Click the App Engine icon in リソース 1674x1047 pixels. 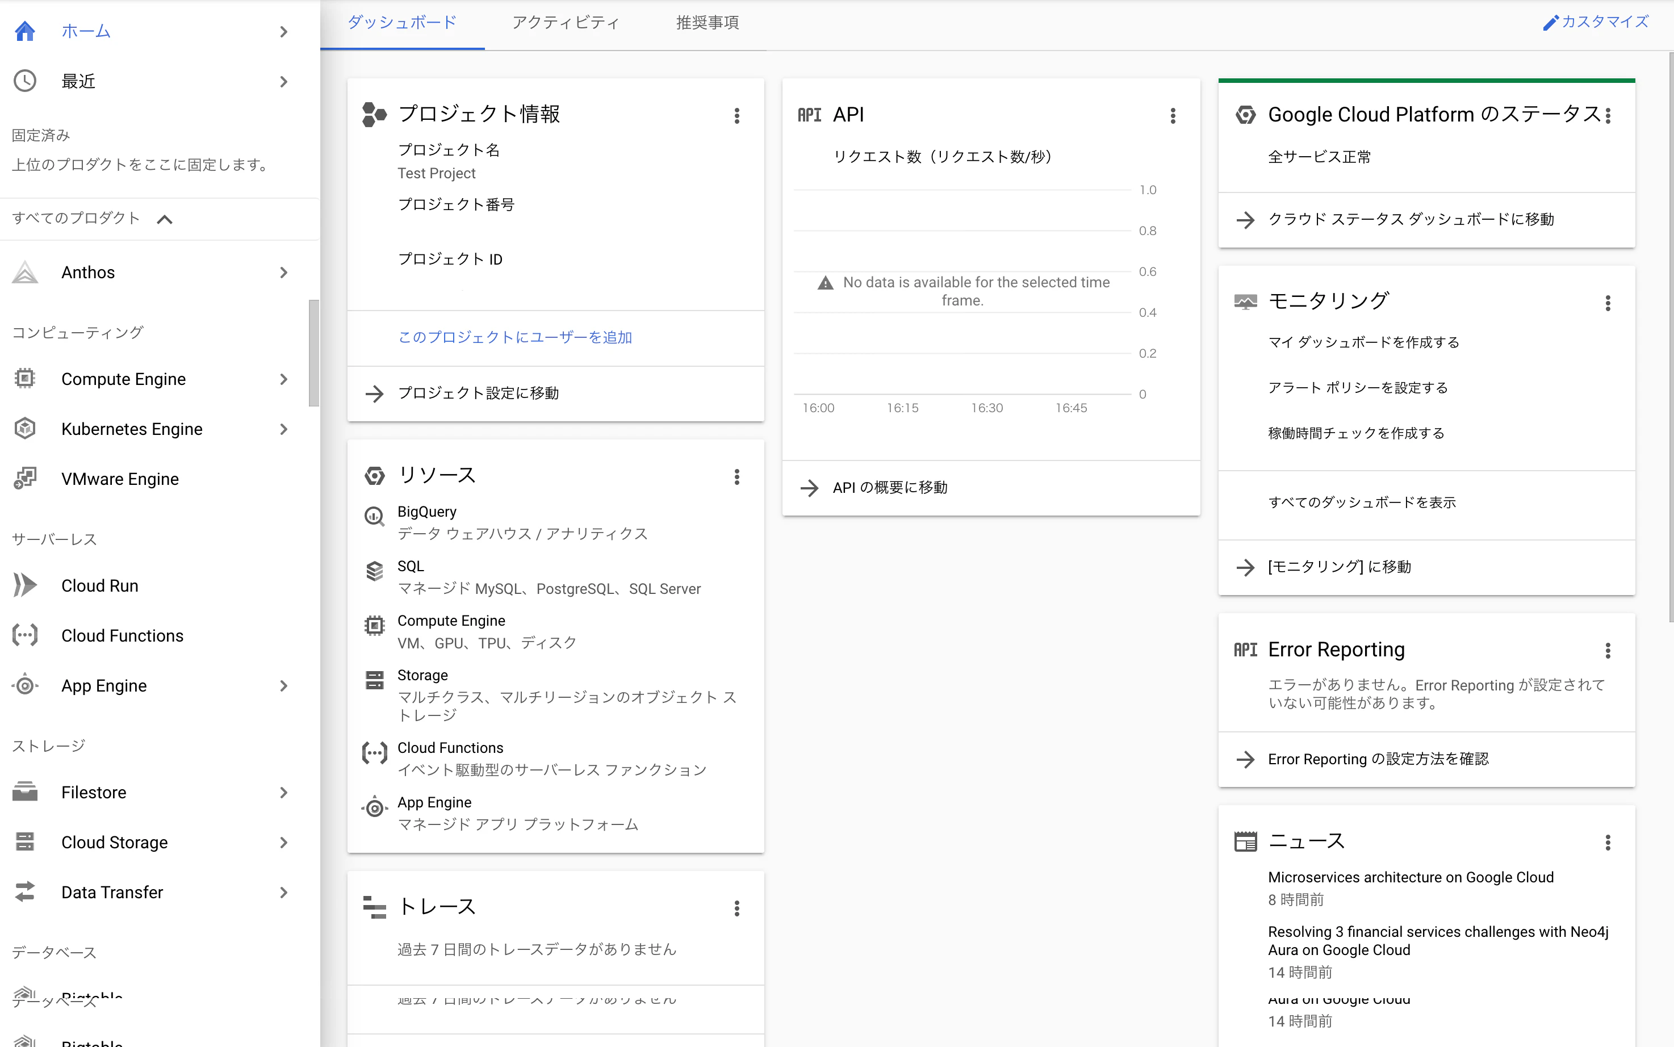click(x=375, y=807)
